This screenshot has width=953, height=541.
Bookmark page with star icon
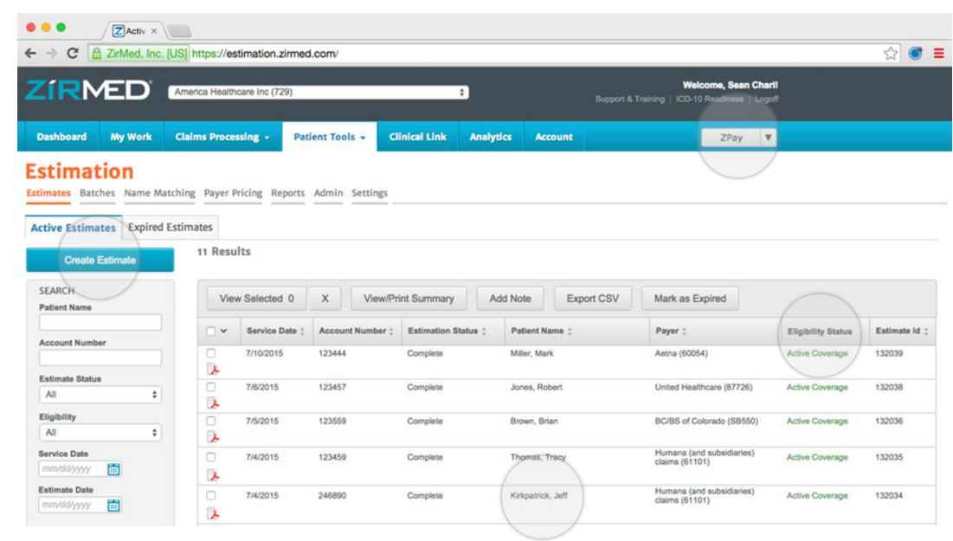[891, 54]
